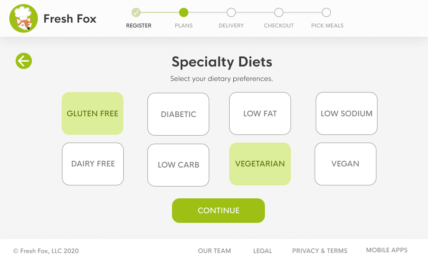
Task: Click the Delivery step circle
Action: click(231, 13)
